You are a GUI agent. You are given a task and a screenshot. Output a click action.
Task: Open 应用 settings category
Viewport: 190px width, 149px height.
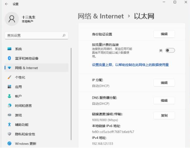[x=37, y=87]
